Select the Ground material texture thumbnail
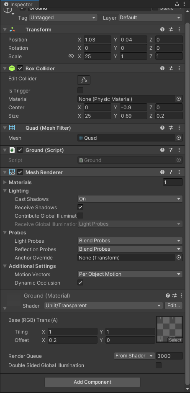190x393 pixels. [169, 329]
